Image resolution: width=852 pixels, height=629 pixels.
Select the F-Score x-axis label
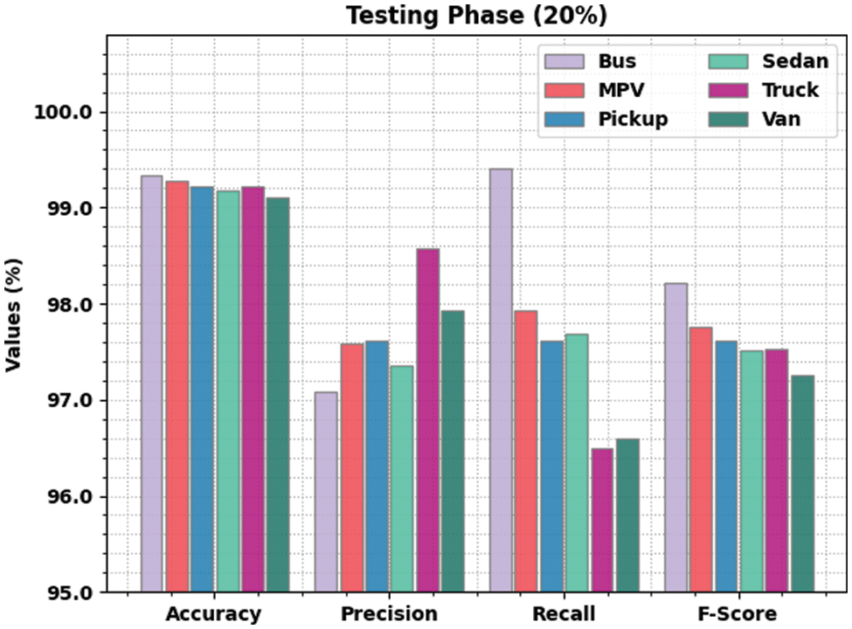[x=738, y=614]
